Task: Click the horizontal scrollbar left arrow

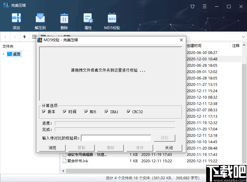Action: click(x=63, y=171)
